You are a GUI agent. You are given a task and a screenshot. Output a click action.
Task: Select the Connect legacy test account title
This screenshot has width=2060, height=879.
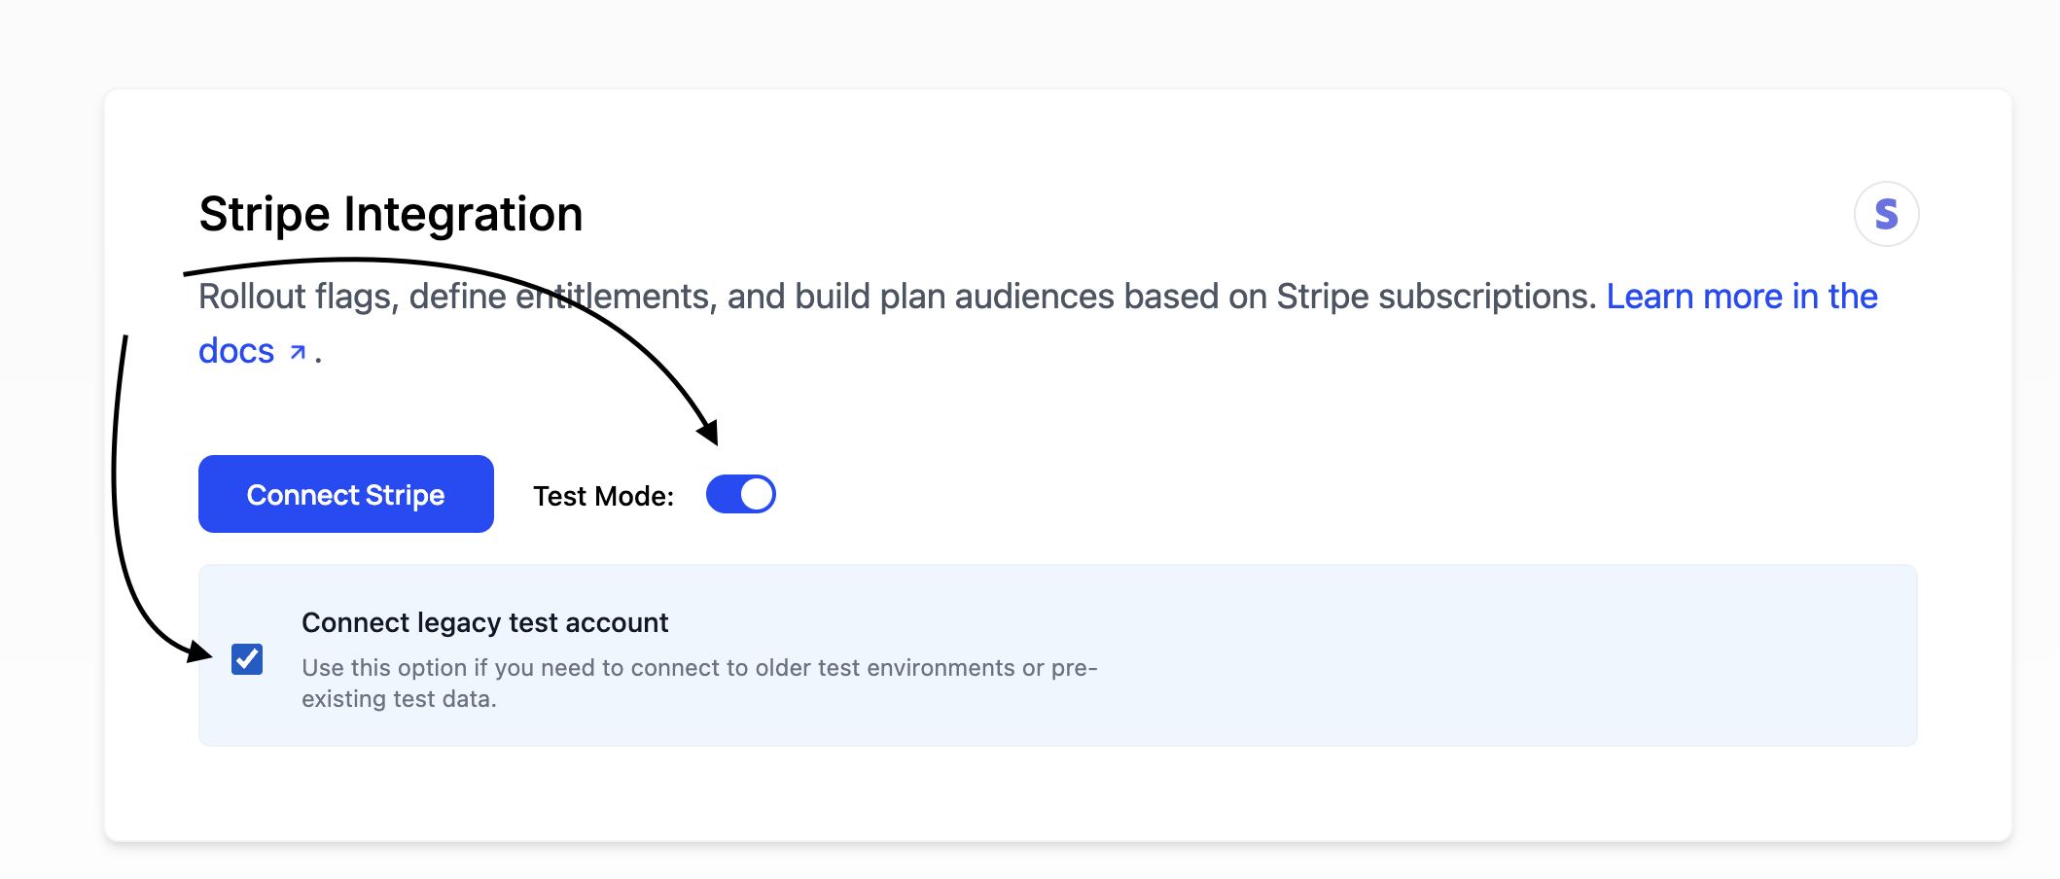coord(484,622)
